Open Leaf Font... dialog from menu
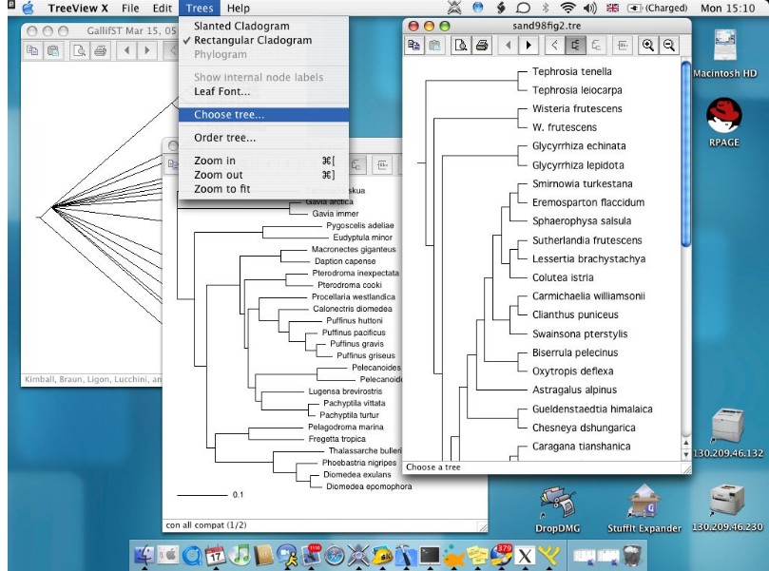This screenshot has width=769, height=571. [263, 91]
